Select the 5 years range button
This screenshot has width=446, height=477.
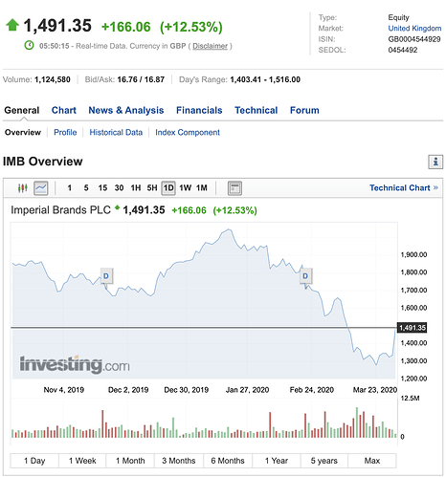pos(324,461)
